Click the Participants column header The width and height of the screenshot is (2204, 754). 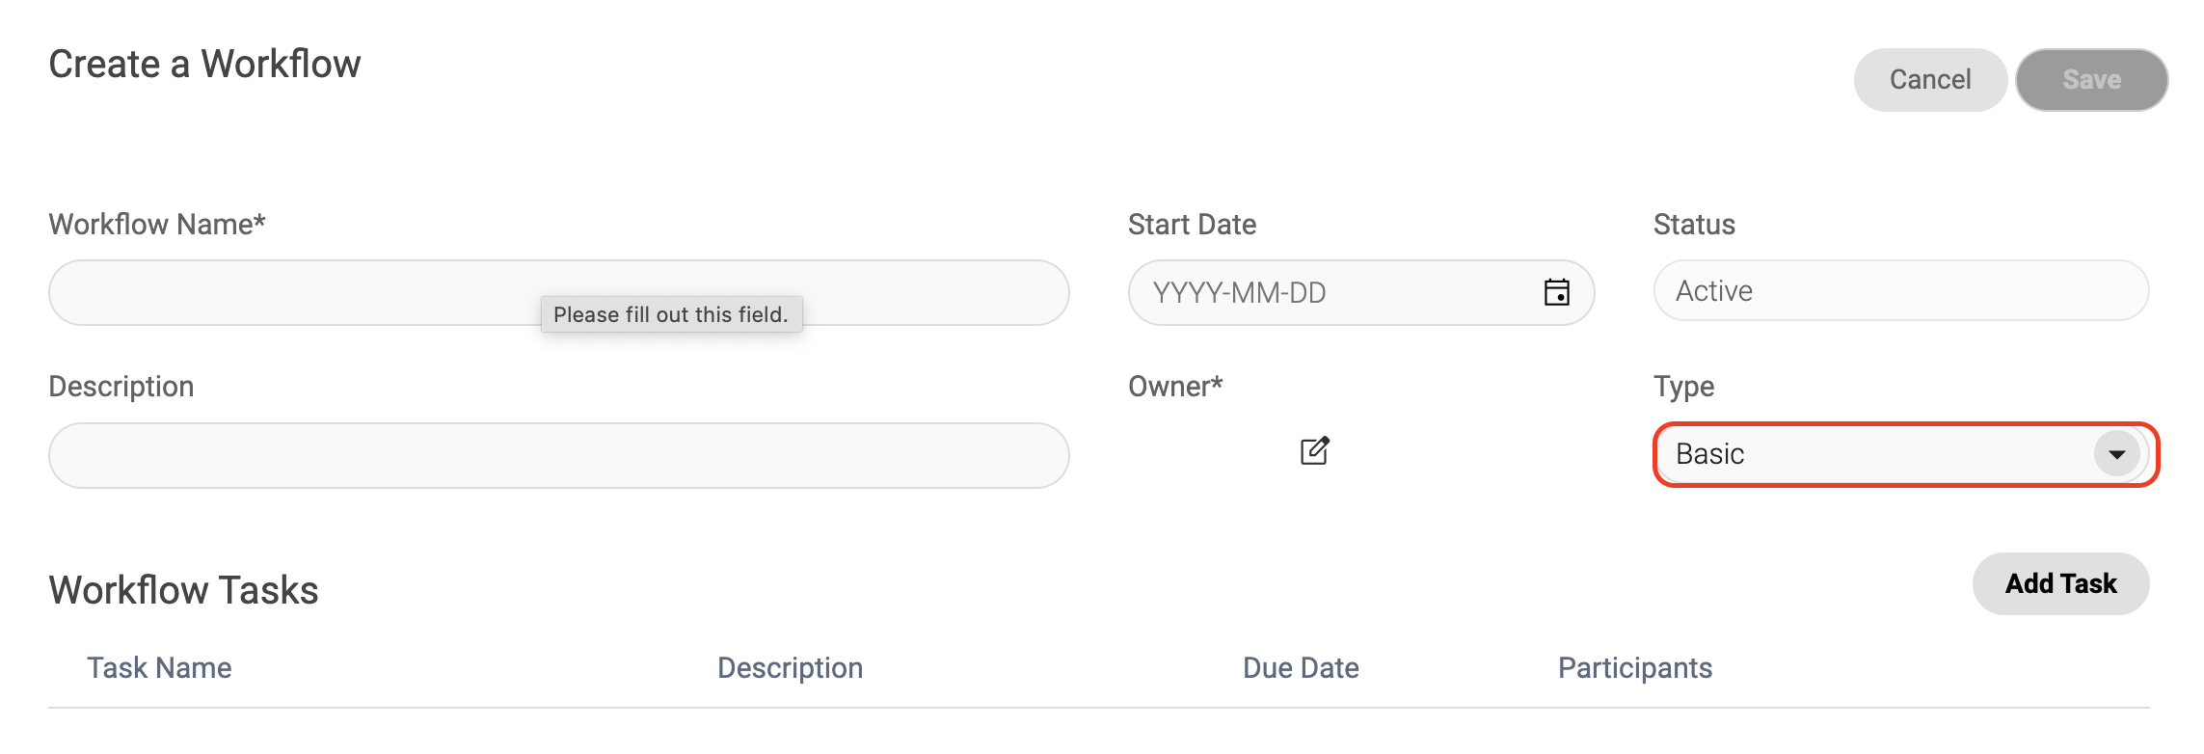1635,668
